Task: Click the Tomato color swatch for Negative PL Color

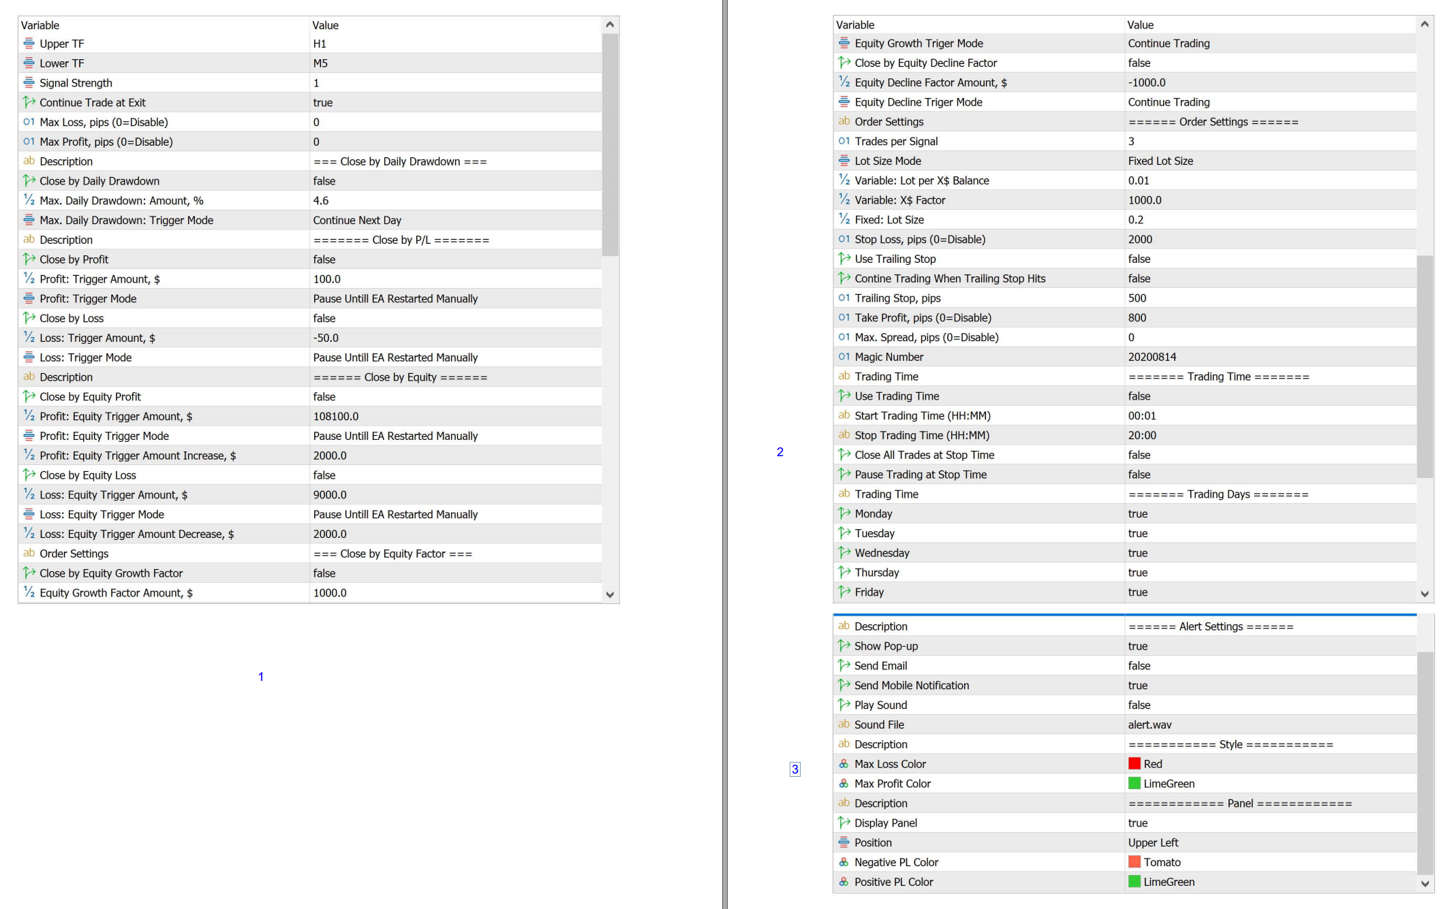Action: coord(1135,862)
